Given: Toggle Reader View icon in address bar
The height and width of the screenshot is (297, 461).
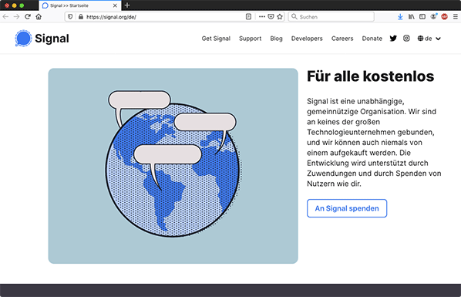Looking at the screenshot, I should coord(248,17).
